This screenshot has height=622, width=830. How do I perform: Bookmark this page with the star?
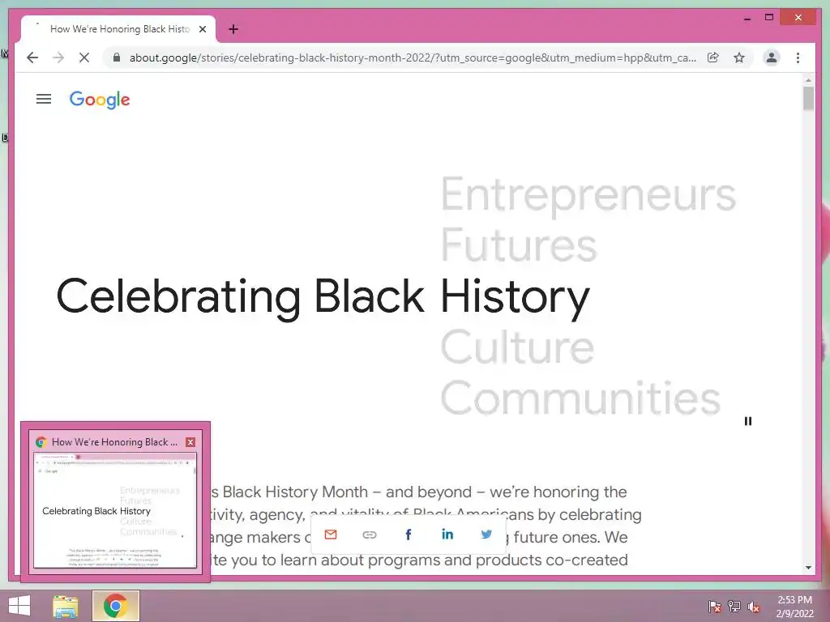739,58
